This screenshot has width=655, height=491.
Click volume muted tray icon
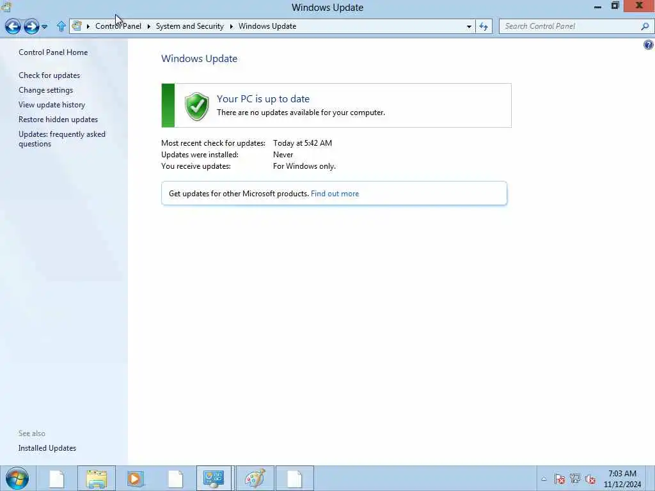pos(590,479)
